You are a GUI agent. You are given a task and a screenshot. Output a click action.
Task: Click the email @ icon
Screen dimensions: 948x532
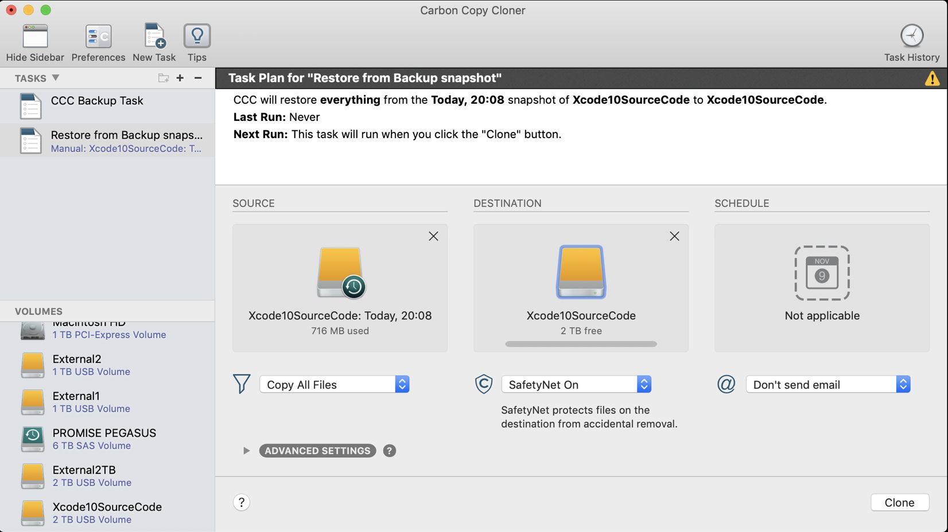pyautogui.click(x=726, y=384)
